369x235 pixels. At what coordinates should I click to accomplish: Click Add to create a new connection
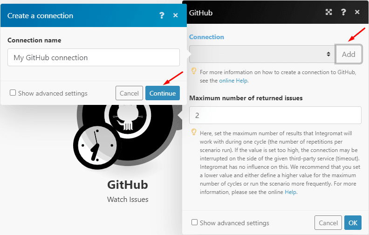click(348, 54)
